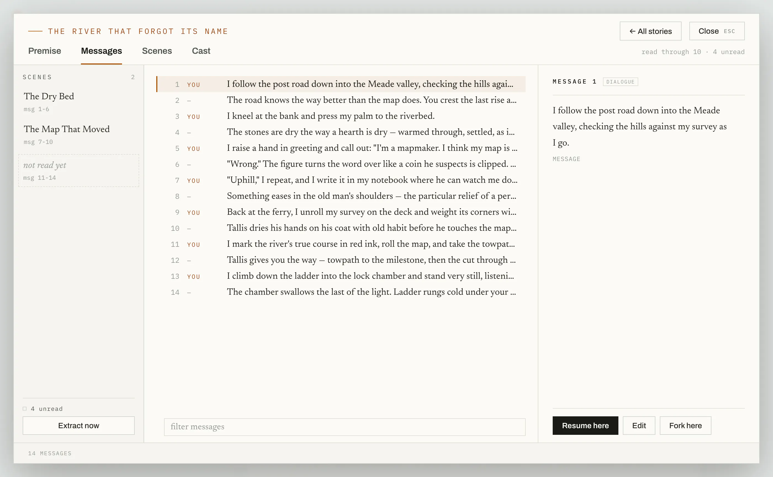Screen dimensions: 773x477
Task: Select message 13 'I climb down the ladder'
Action: coord(341,276)
